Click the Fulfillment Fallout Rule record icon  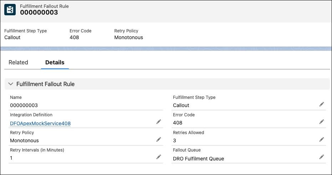click(10, 10)
